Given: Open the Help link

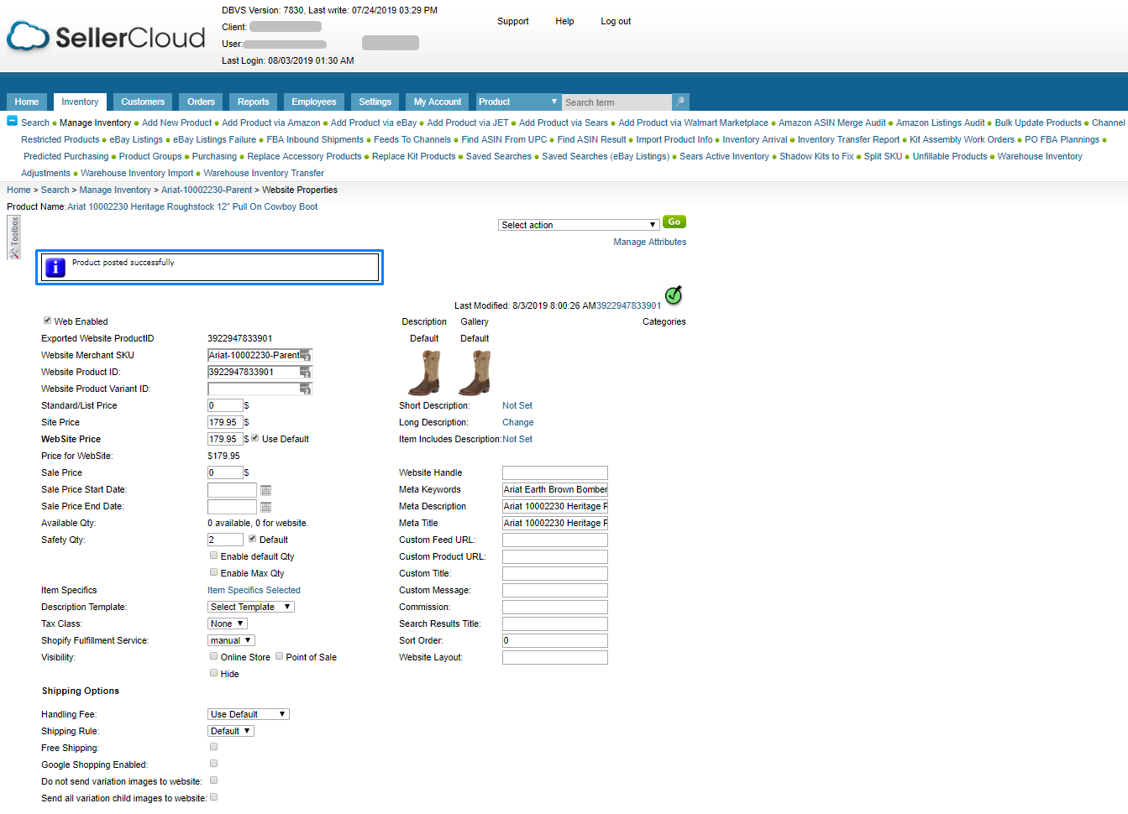Looking at the screenshot, I should coord(564,21).
